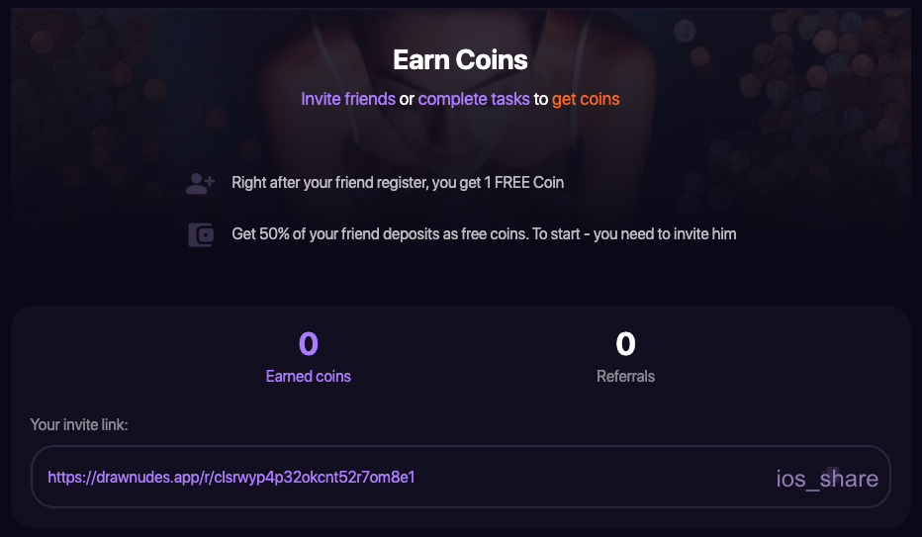Click the "Earned coins" label
The image size is (922, 537).
(x=309, y=376)
